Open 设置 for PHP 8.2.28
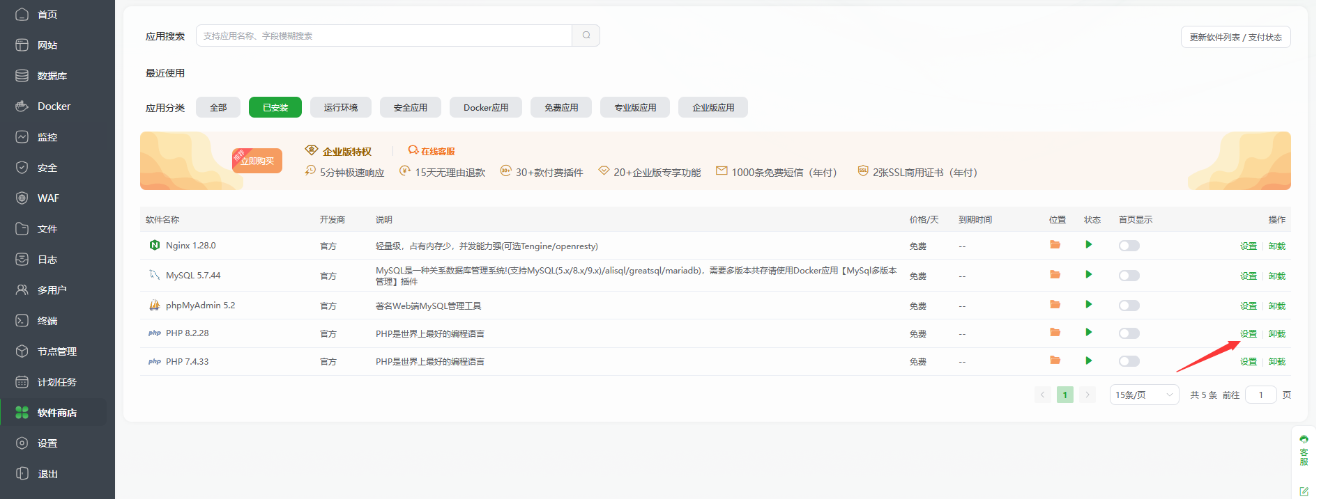Screen dimensions: 1328x499 point(1248,334)
